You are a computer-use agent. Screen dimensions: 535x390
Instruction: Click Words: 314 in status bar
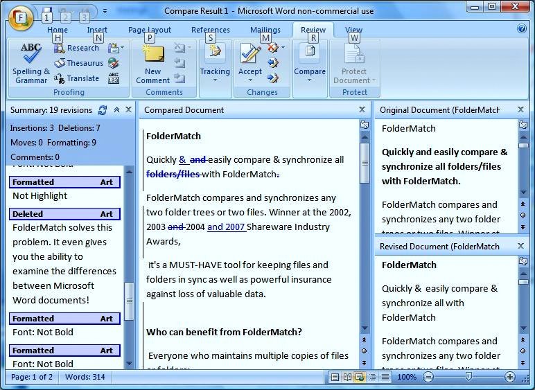[85, 377]
